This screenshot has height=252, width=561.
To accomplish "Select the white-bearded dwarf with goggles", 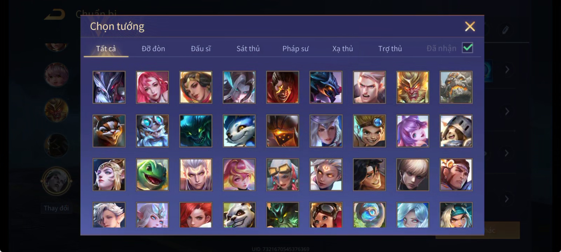I will [152, 131].
